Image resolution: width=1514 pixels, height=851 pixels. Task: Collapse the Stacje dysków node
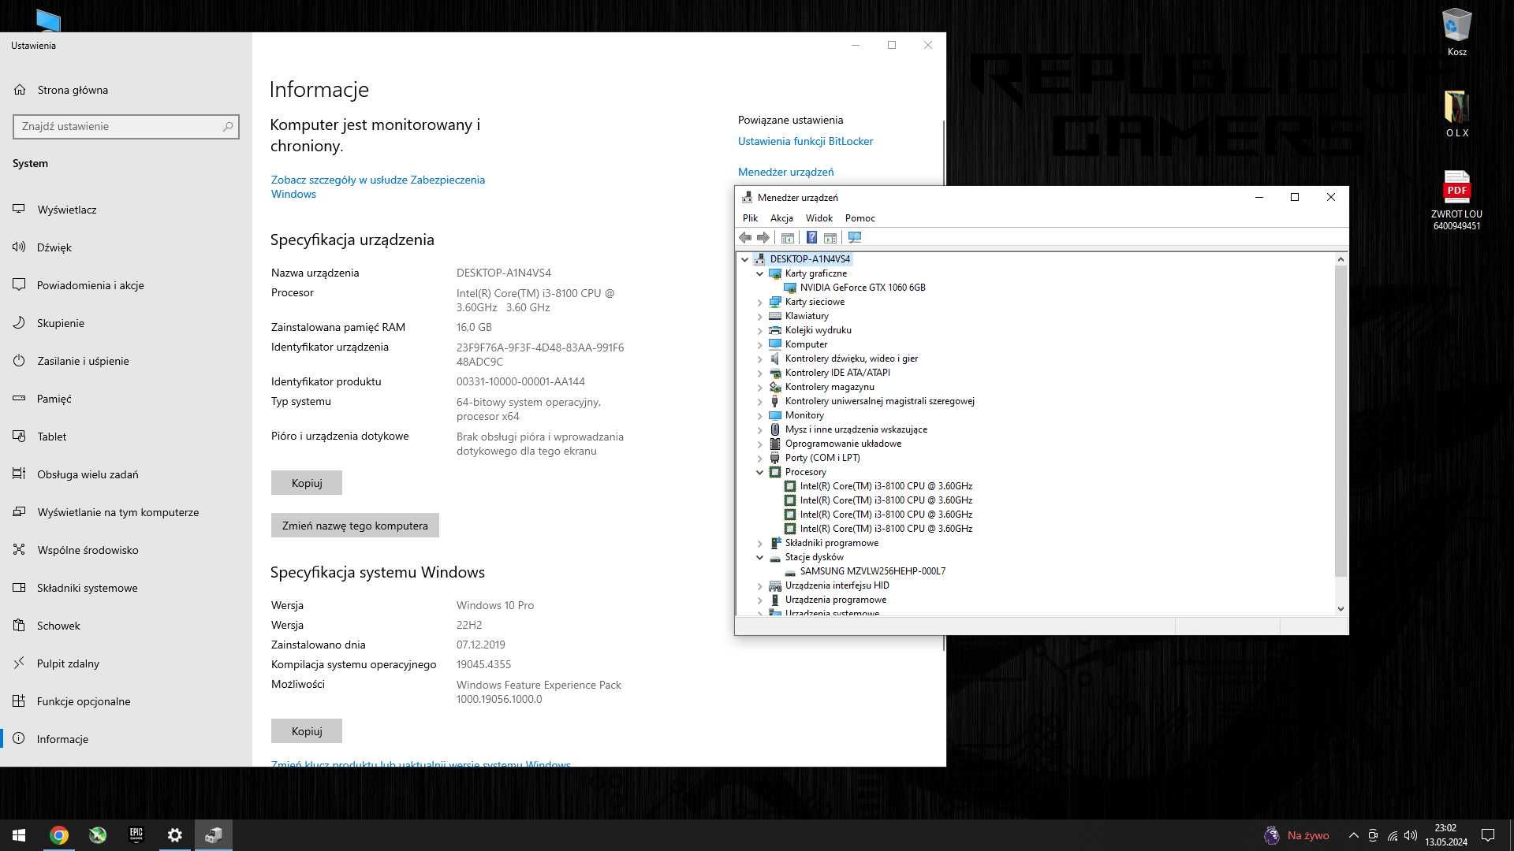pyautogui.click(x=760, y=557)
